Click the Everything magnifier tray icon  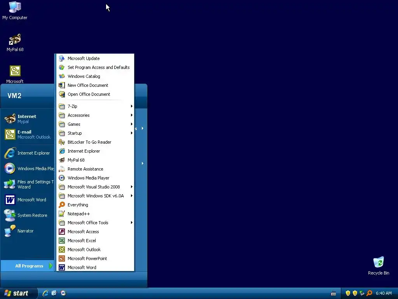tap(369, 293)
